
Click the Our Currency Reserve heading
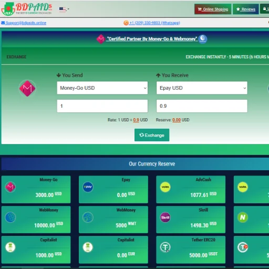152,164
